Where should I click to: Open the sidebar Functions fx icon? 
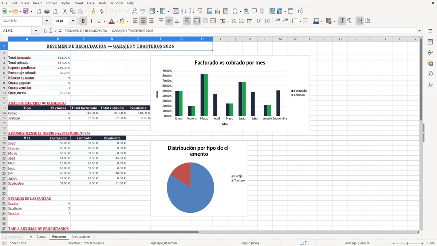430,84
